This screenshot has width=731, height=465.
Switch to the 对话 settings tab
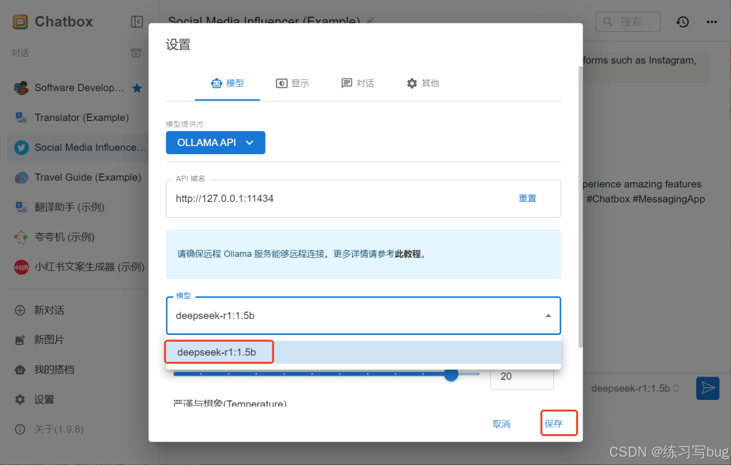[x=358, y=83]
